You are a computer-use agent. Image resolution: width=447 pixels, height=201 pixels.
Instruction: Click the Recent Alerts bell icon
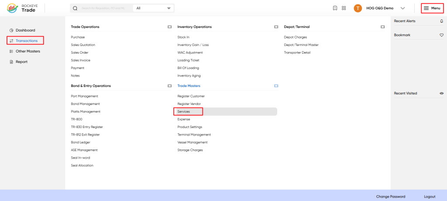click(x=442, y=21)
